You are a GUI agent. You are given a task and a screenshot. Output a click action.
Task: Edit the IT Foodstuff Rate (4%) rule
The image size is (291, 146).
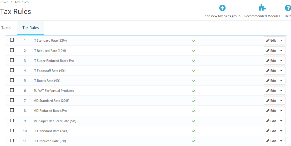click(271, 71)
